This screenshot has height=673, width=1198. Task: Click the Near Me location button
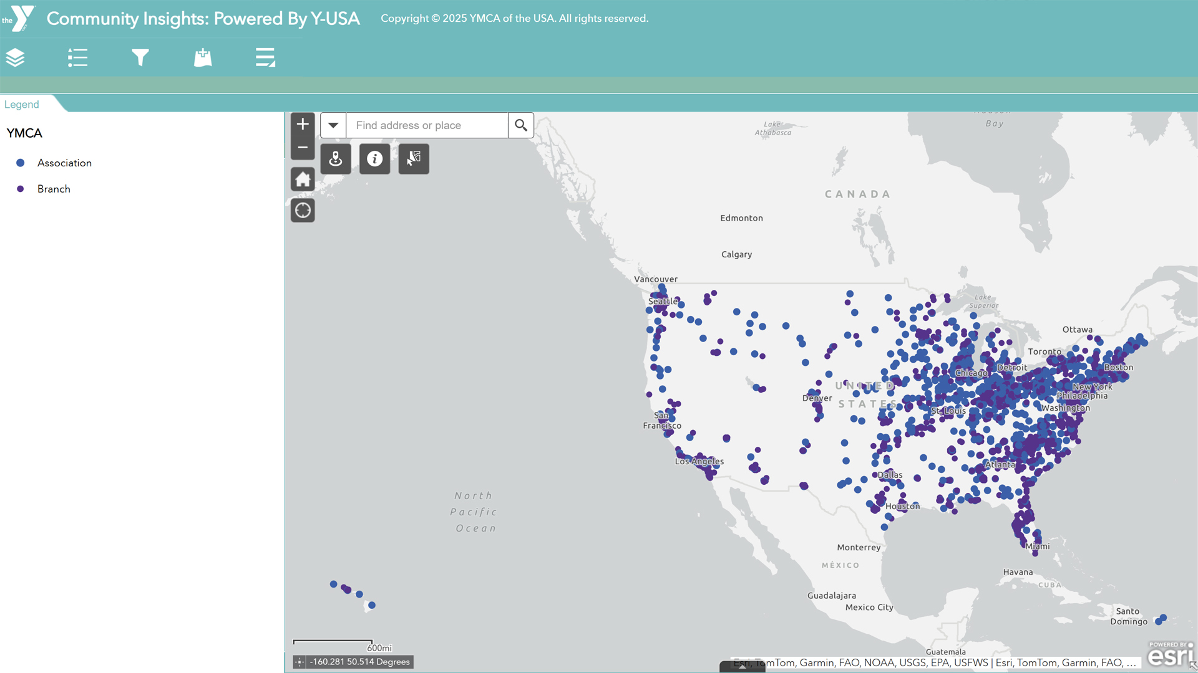pyautogui.click(x=336, y=159)
